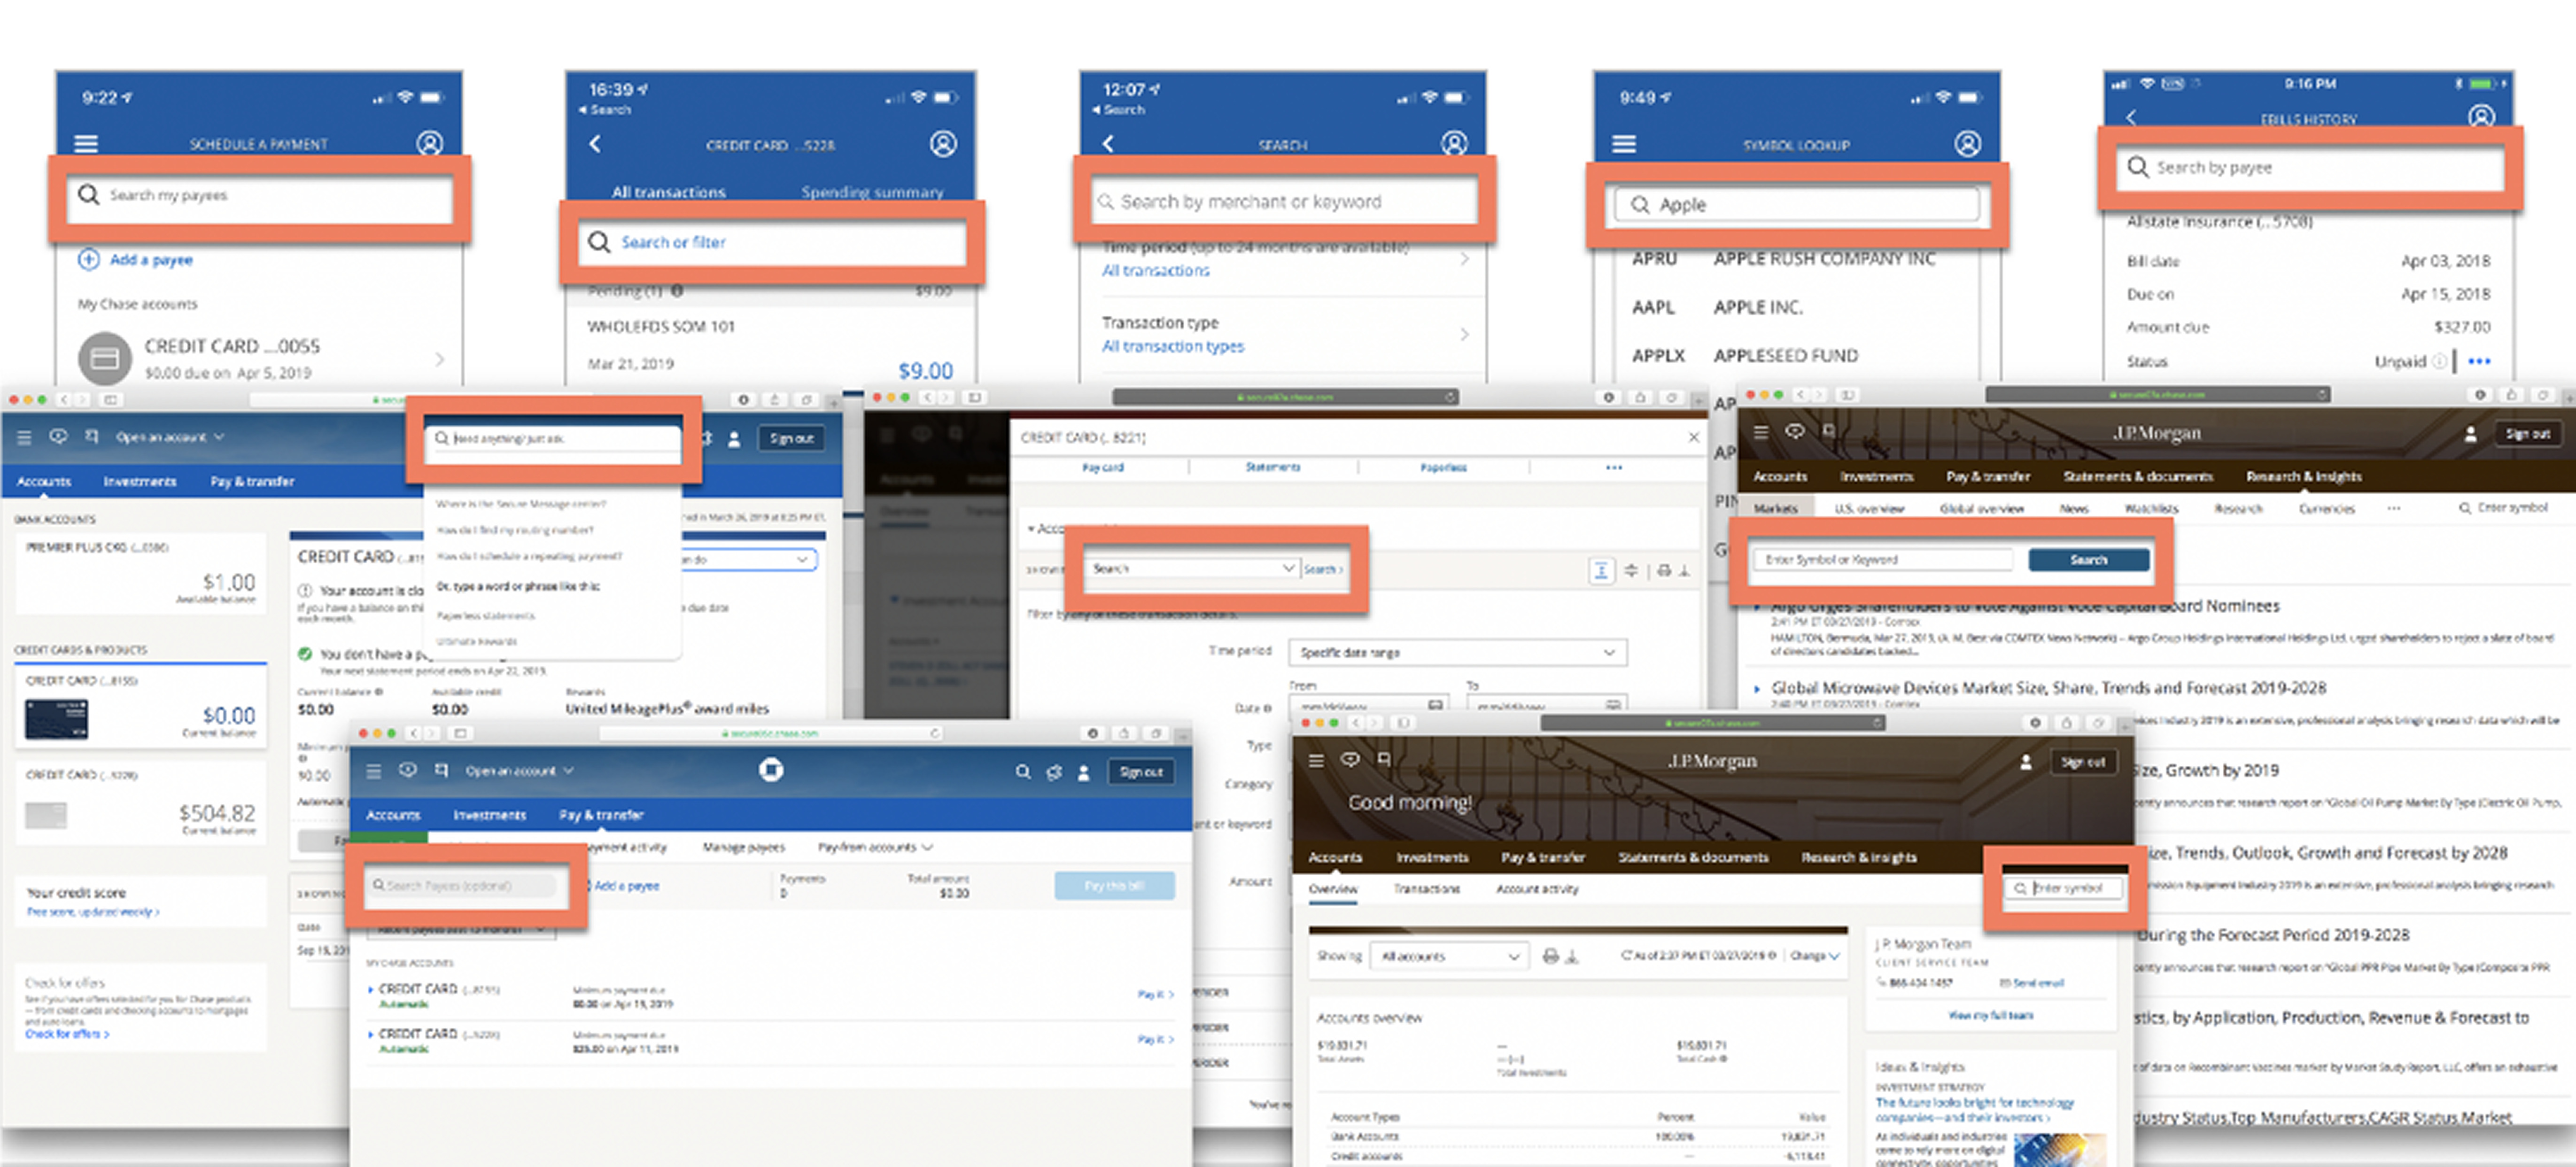Expand Pay-from accounts dropdown
Screen dimensions: 2576x1167
875,847
